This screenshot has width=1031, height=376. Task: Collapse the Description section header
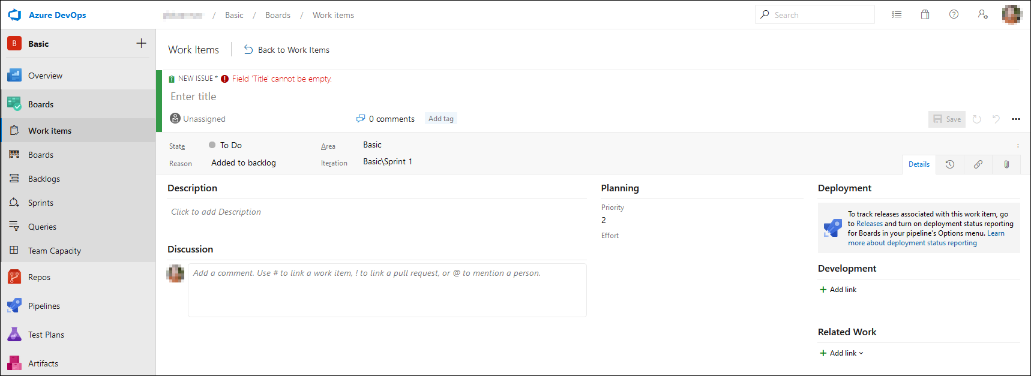[192, 188]
